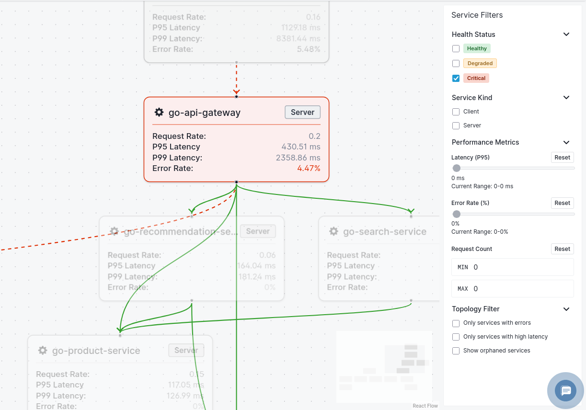Enable the Degraded status filter
Screen dimensions: 586x410
[456, 63]
